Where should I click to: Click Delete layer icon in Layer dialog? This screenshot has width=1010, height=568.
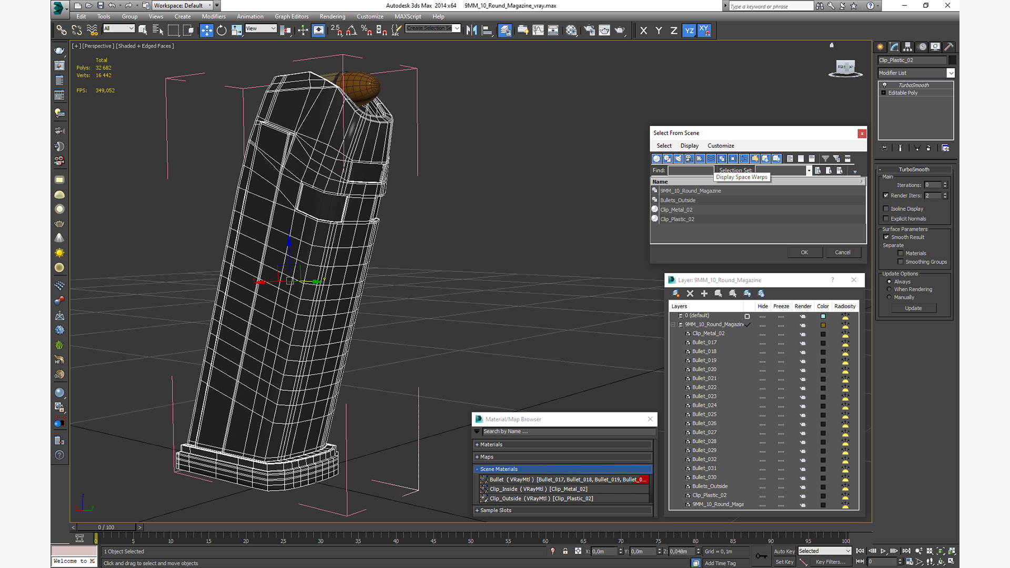(x=690, y=293)
